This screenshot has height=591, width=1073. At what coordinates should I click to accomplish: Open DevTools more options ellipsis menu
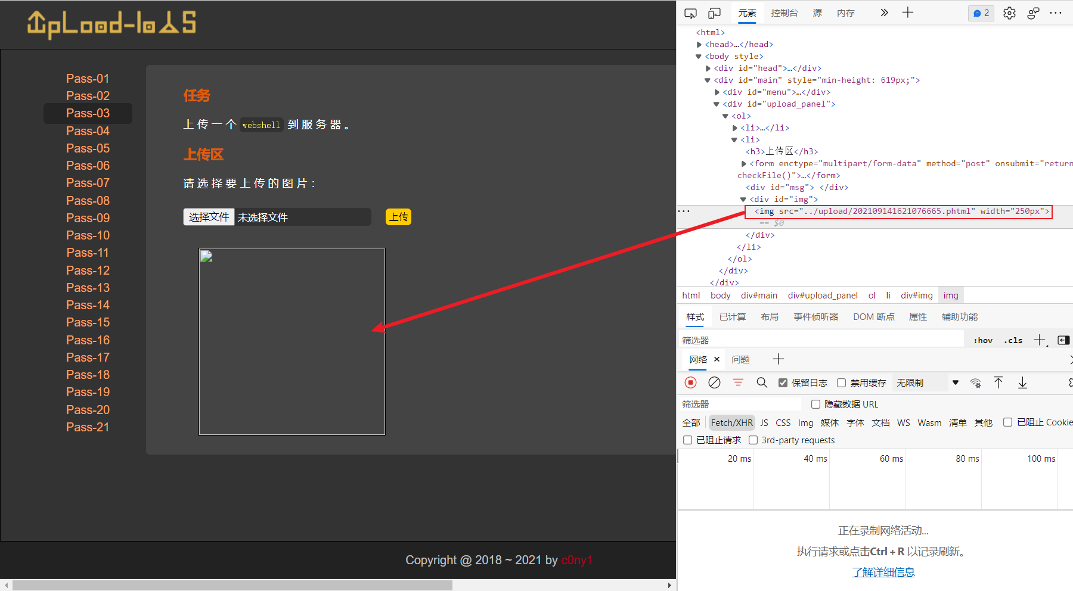click(1056, 13)
